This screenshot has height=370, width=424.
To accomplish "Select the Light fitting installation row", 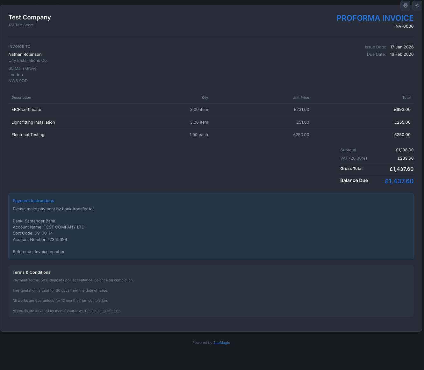I will click(x=33, y=122).
